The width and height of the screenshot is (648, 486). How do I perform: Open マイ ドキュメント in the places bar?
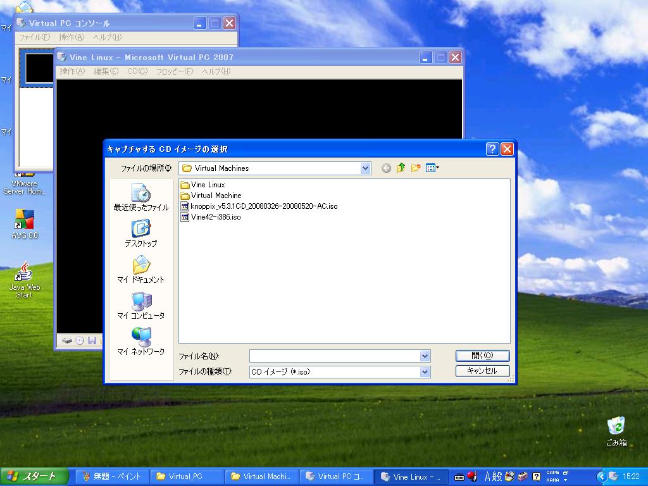pos(141,270)
